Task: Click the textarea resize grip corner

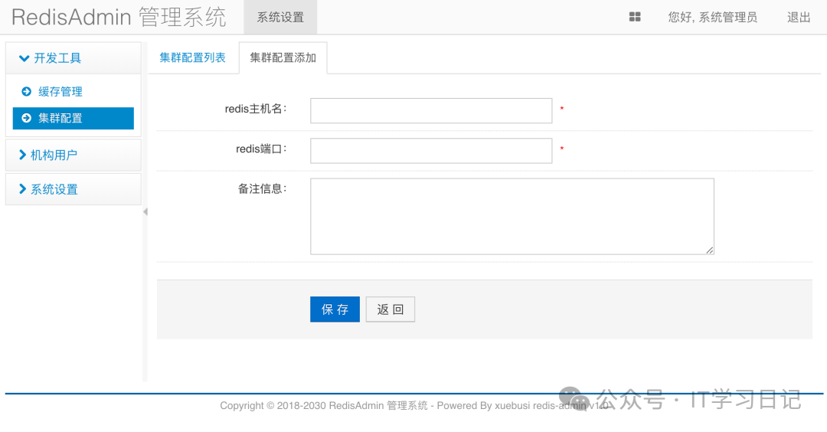Action: (710, 250)
